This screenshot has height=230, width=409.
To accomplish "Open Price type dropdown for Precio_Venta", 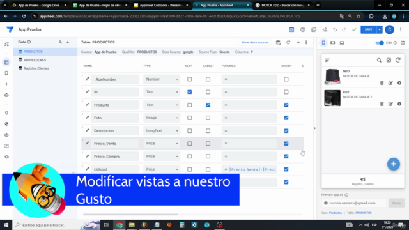I will pos(162,143).
